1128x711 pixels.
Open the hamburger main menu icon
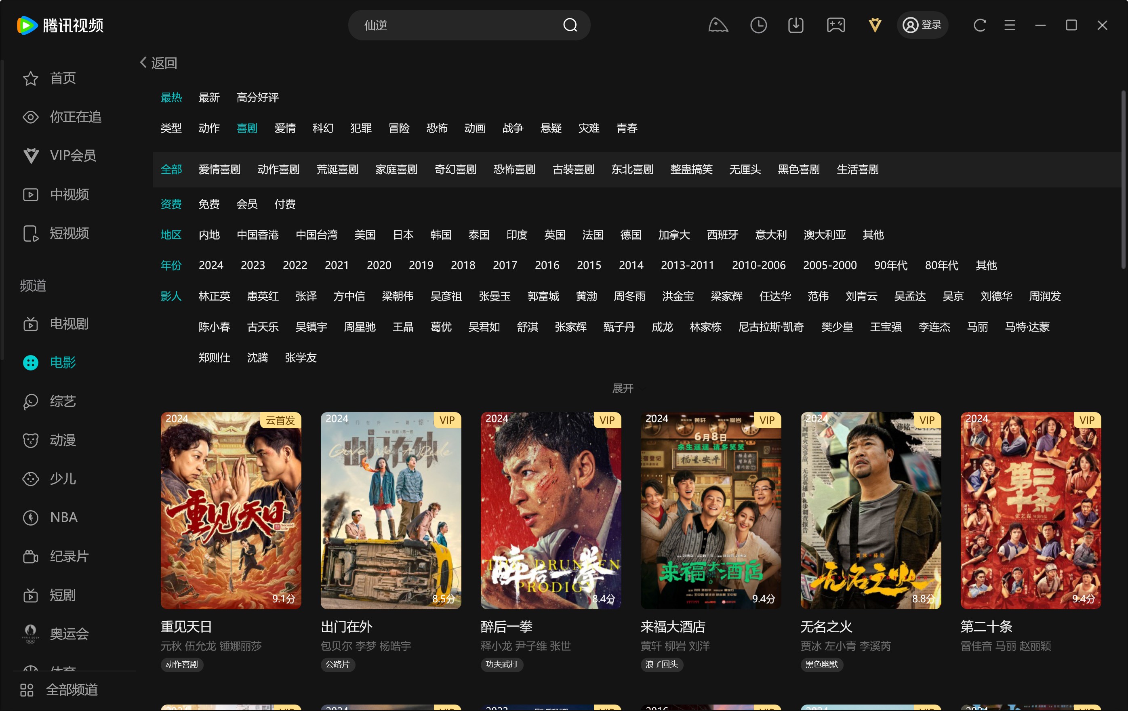1010,25
